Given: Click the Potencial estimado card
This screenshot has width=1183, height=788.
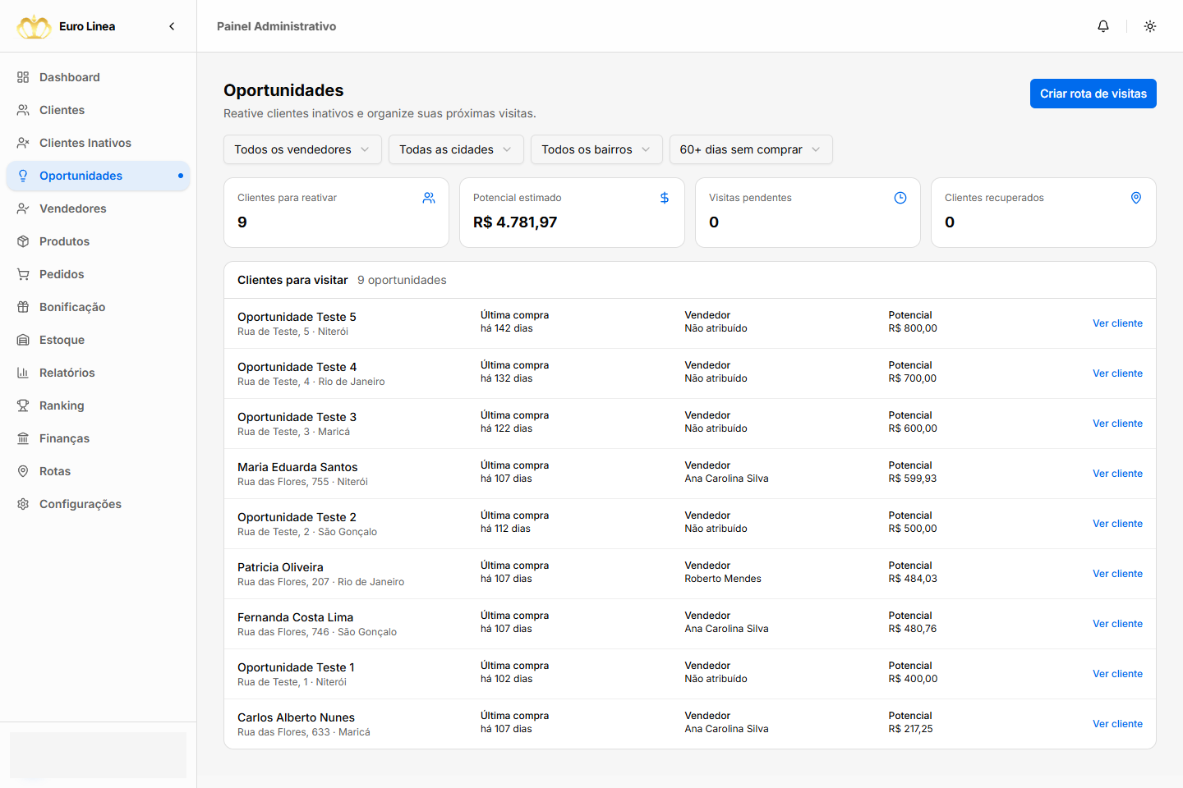Looking at the screenshot, I should [572, 213].
